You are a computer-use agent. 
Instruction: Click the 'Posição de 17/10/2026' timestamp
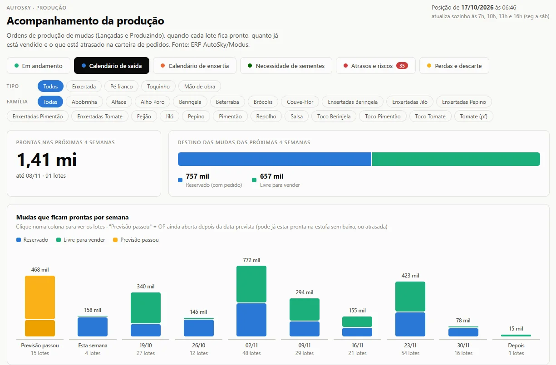coord(474,8)
